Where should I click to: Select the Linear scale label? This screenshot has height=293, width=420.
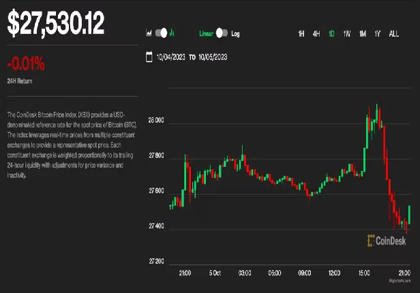point(206,33)
